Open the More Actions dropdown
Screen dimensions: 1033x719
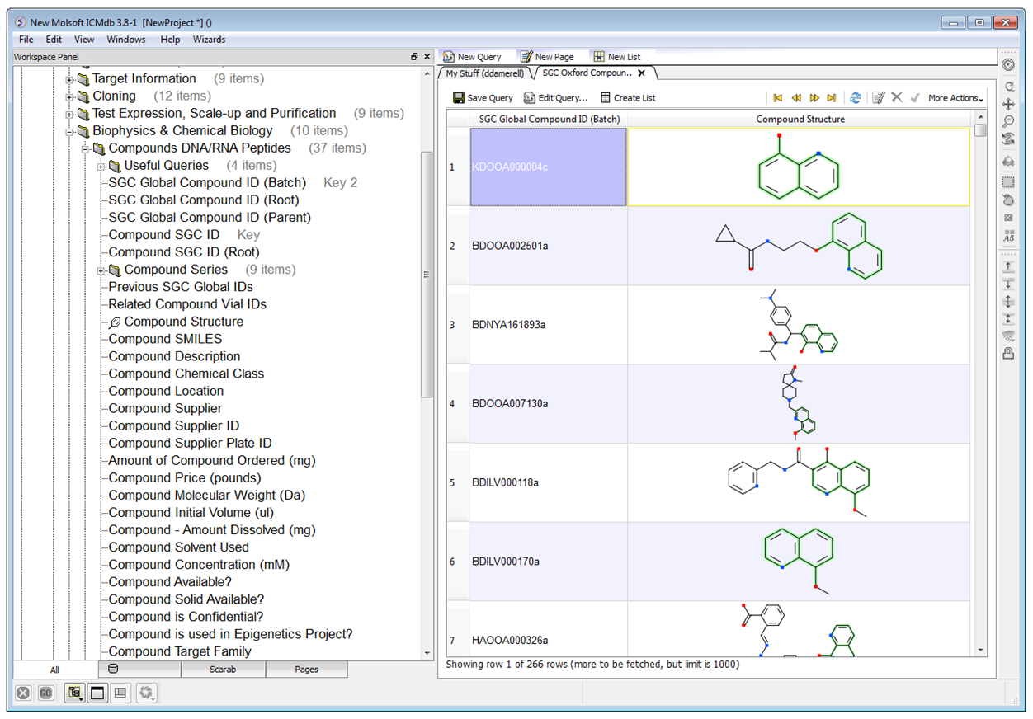tap(955, 98)
